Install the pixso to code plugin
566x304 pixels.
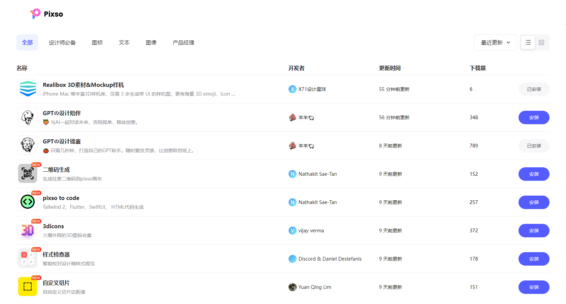coord(534,202)
